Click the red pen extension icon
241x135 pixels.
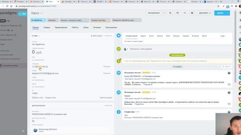[223, 6]
